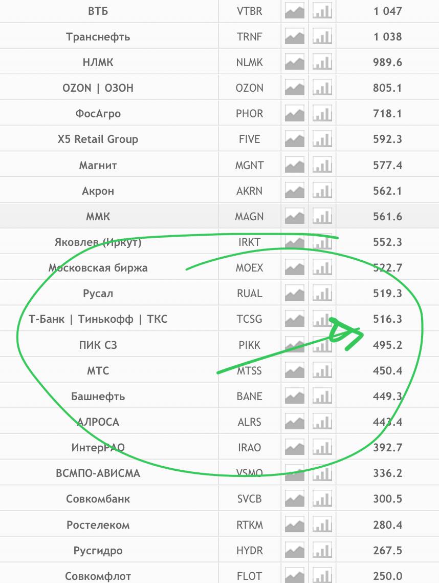Image resolution: width=439 pixels, height=583 pixels.
Task: Select the FLOT ticker cell
Action: [249, 576]
